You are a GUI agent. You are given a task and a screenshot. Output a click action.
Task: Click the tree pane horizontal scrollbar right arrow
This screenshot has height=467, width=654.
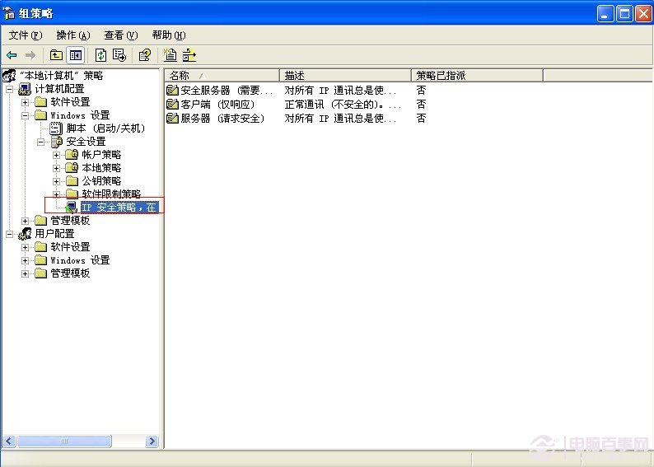[152, 441]
